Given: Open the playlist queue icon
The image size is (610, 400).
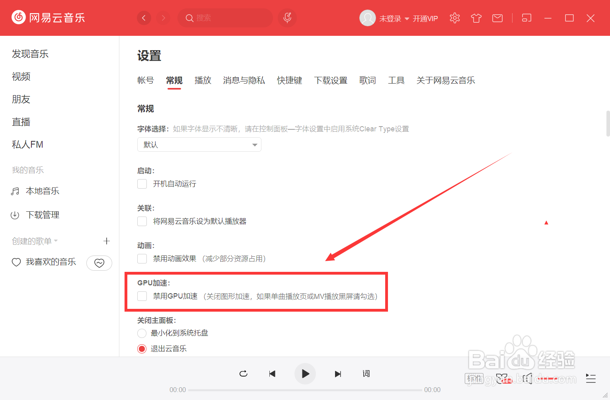Looking at the screenshot, I should tap(591, 379).
